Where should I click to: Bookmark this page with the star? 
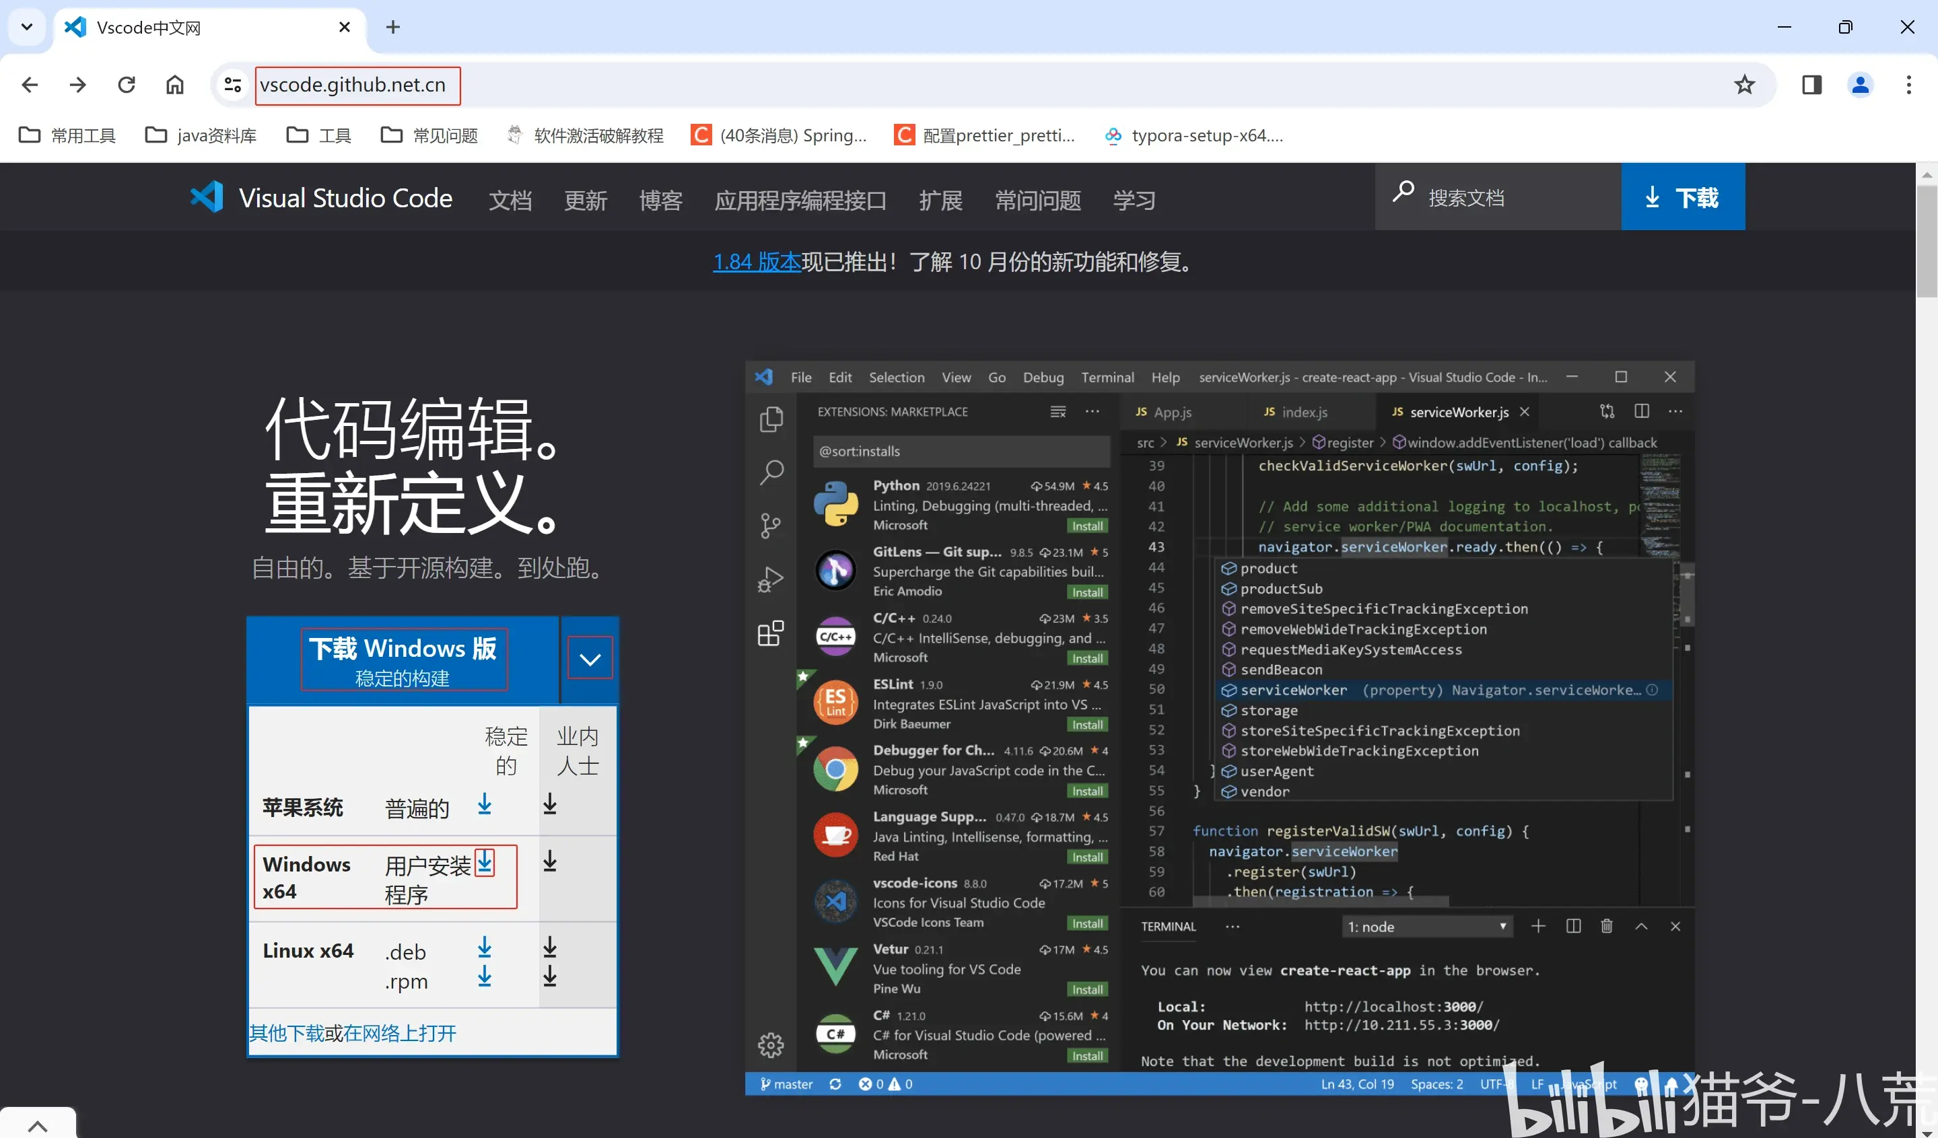click(x=1744, y=85)
